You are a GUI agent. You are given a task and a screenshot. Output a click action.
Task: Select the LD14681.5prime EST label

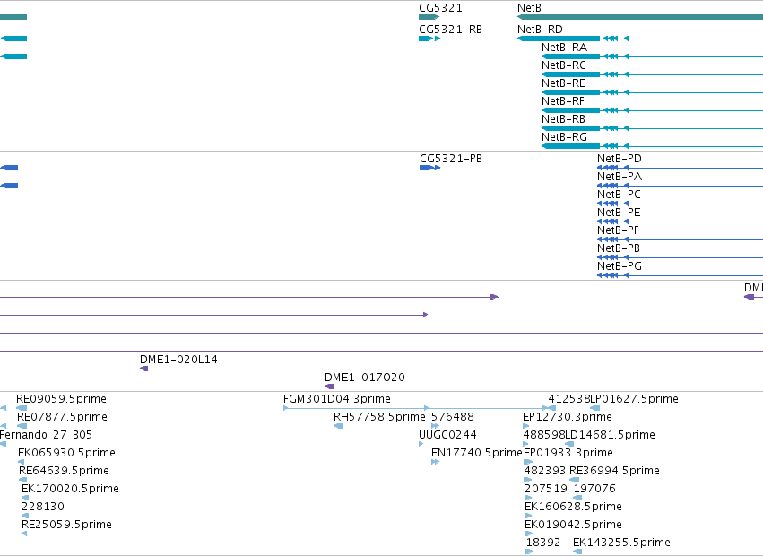click(611, 435)
